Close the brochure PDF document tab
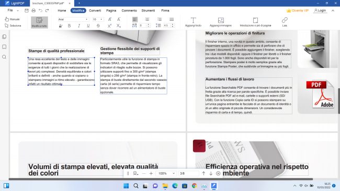Screen dimensions: 340x191 pos(70,3)
